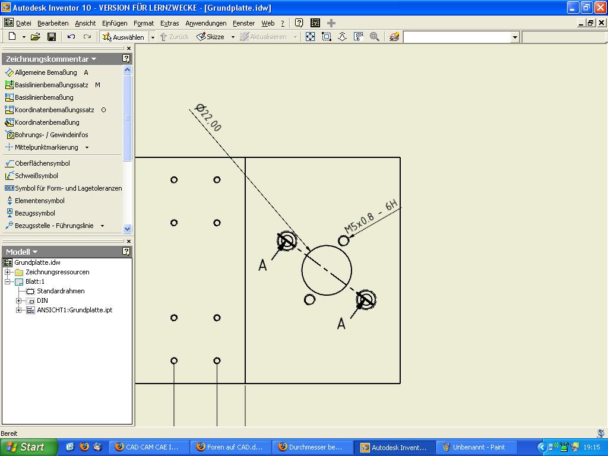Image resolution: width=608 pixels, height=456 pixels.
Task: Select the Pan view tool
Action: [x=358, y=36]
